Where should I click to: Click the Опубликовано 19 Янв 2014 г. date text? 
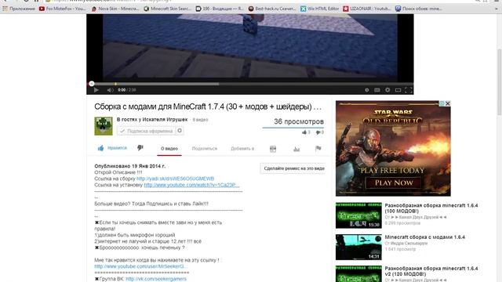coord(129,166)
